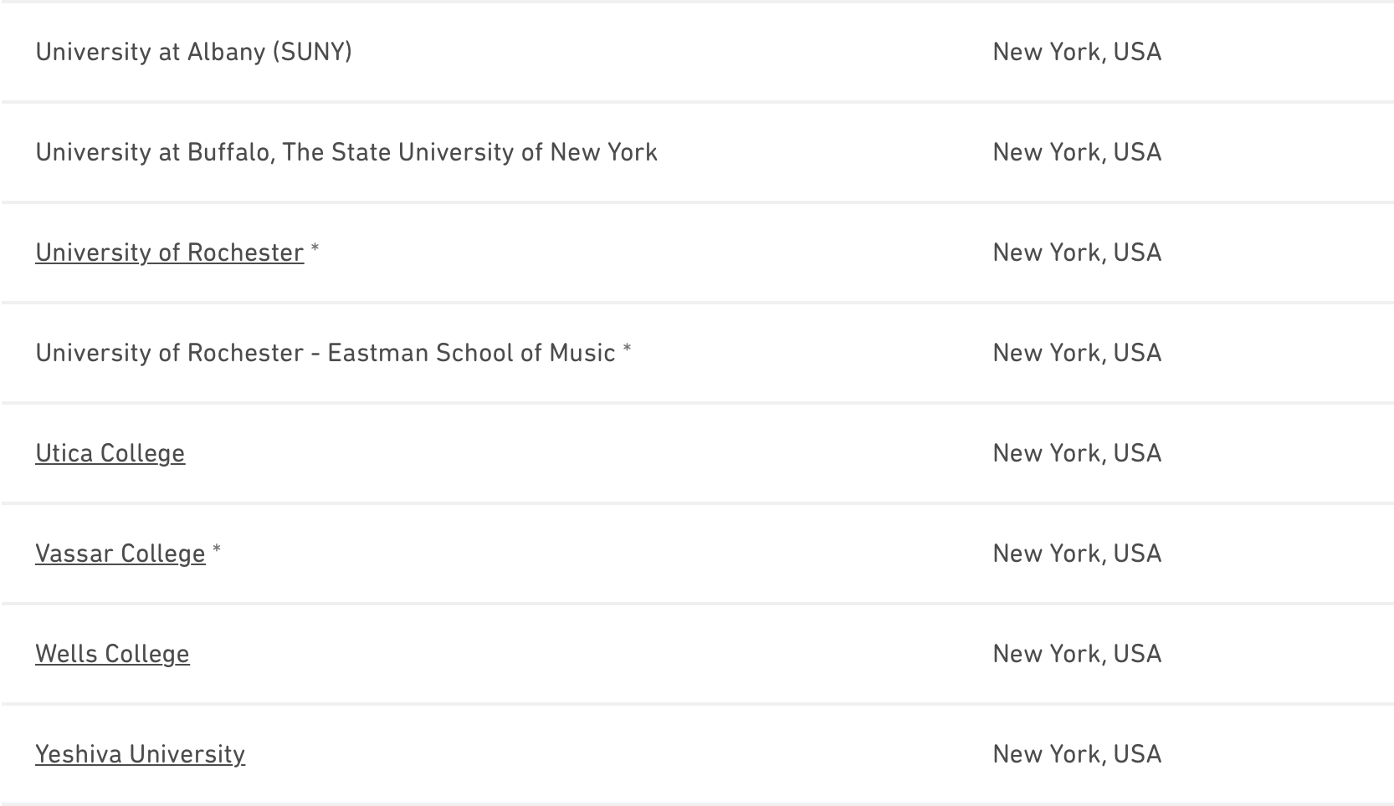Click the (SUNY) abbreviation in the Albany row

coord(312,52)
